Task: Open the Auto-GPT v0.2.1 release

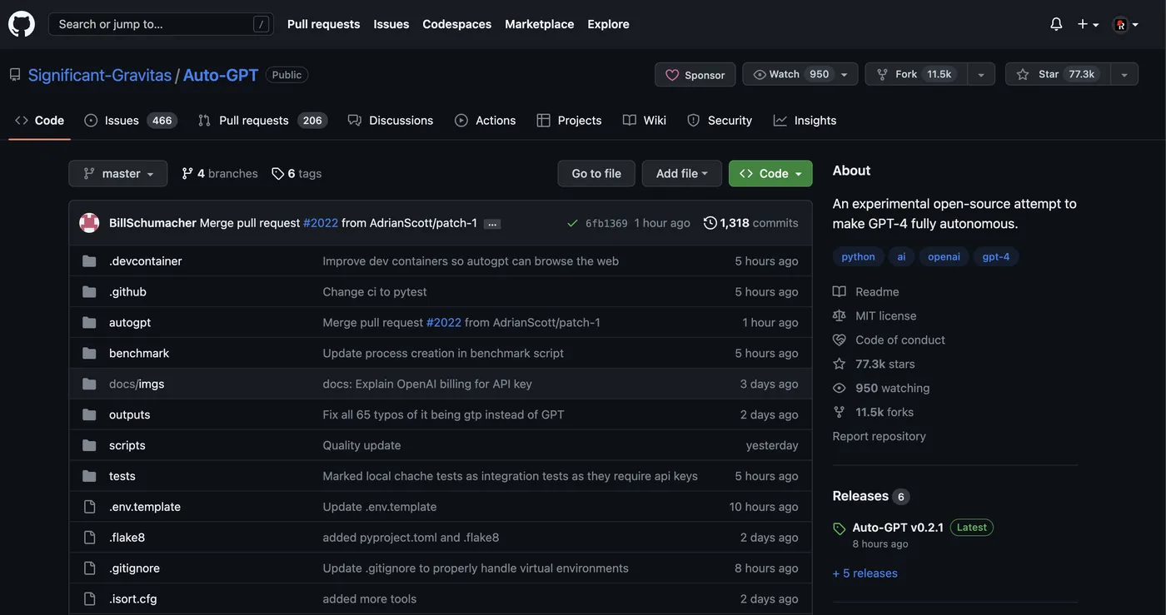Action: [x=898, y=528]
